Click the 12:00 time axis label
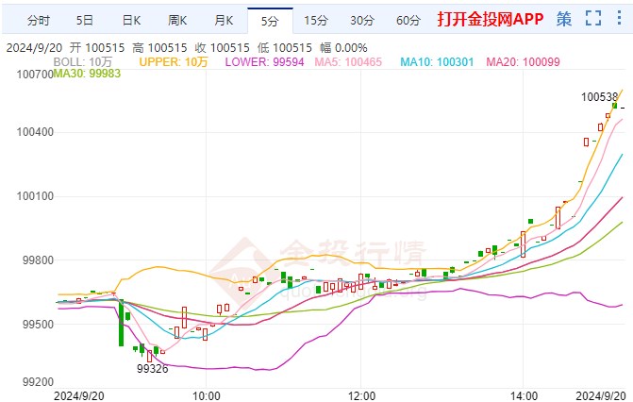 pos(361,395)
